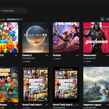Click the Ghostrunner title text
109x109 pixels.
pyautogui.click(x=90, y=55)
